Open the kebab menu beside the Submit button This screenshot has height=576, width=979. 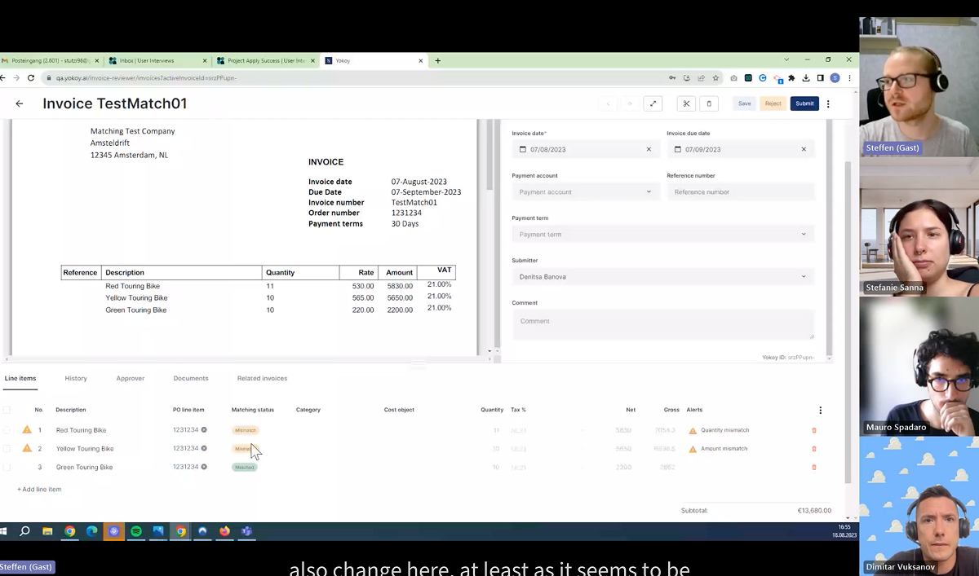click(x=828, y=103)
